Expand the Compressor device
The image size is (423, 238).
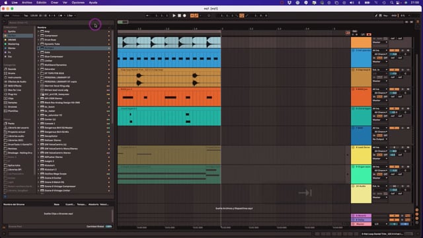pos(38,35)
